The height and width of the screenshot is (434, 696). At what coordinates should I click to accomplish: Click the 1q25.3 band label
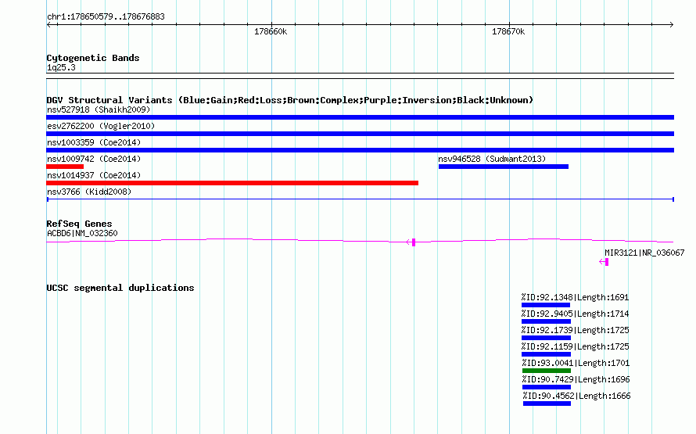click(61, 67)
